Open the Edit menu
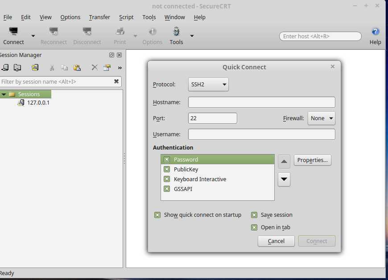Screen dimensions: 388x280 26,17
